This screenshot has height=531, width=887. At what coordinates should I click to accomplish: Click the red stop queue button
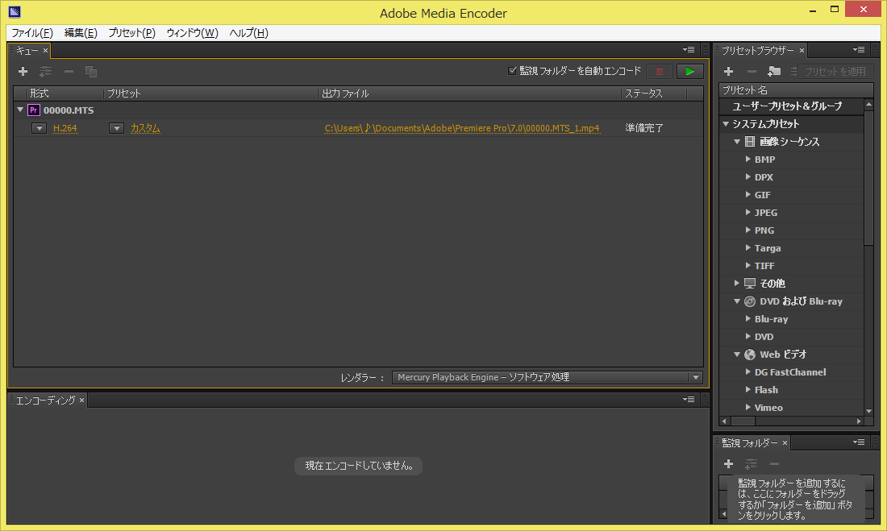659,72
